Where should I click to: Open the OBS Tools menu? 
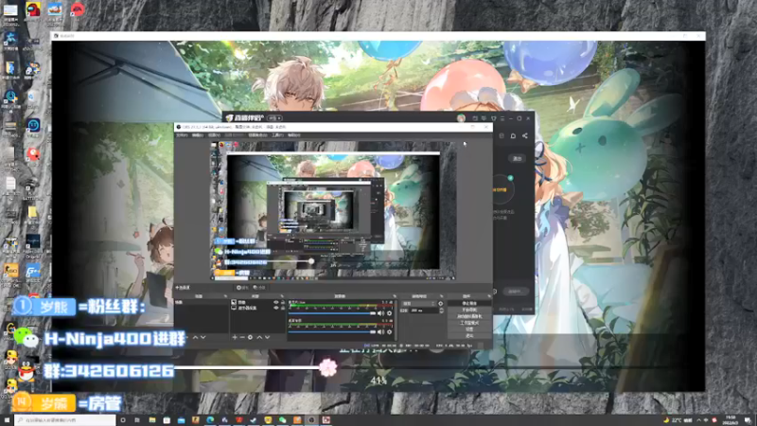pyautogui.click(x=277, y=135)
